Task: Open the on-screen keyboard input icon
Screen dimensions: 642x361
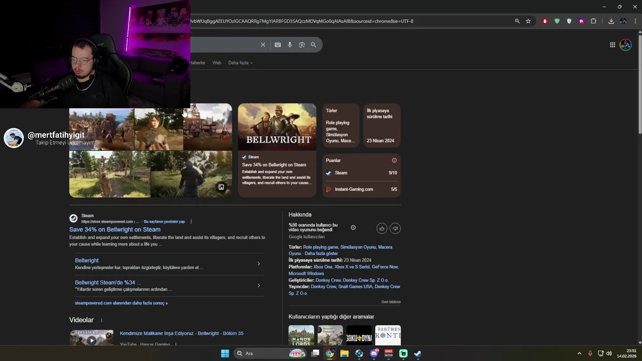Action: click(277, 45)
